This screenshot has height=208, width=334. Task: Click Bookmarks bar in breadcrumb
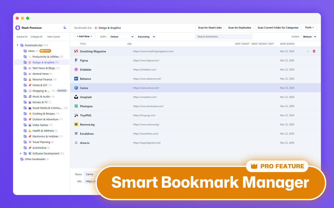coord(83,28)
